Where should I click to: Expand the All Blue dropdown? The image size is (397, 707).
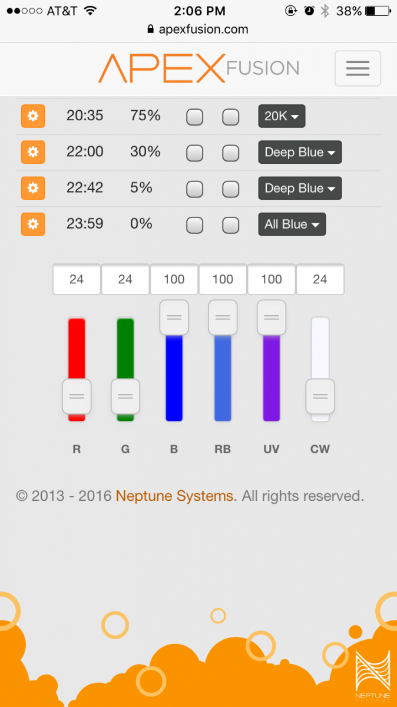(x=292, y=224)
